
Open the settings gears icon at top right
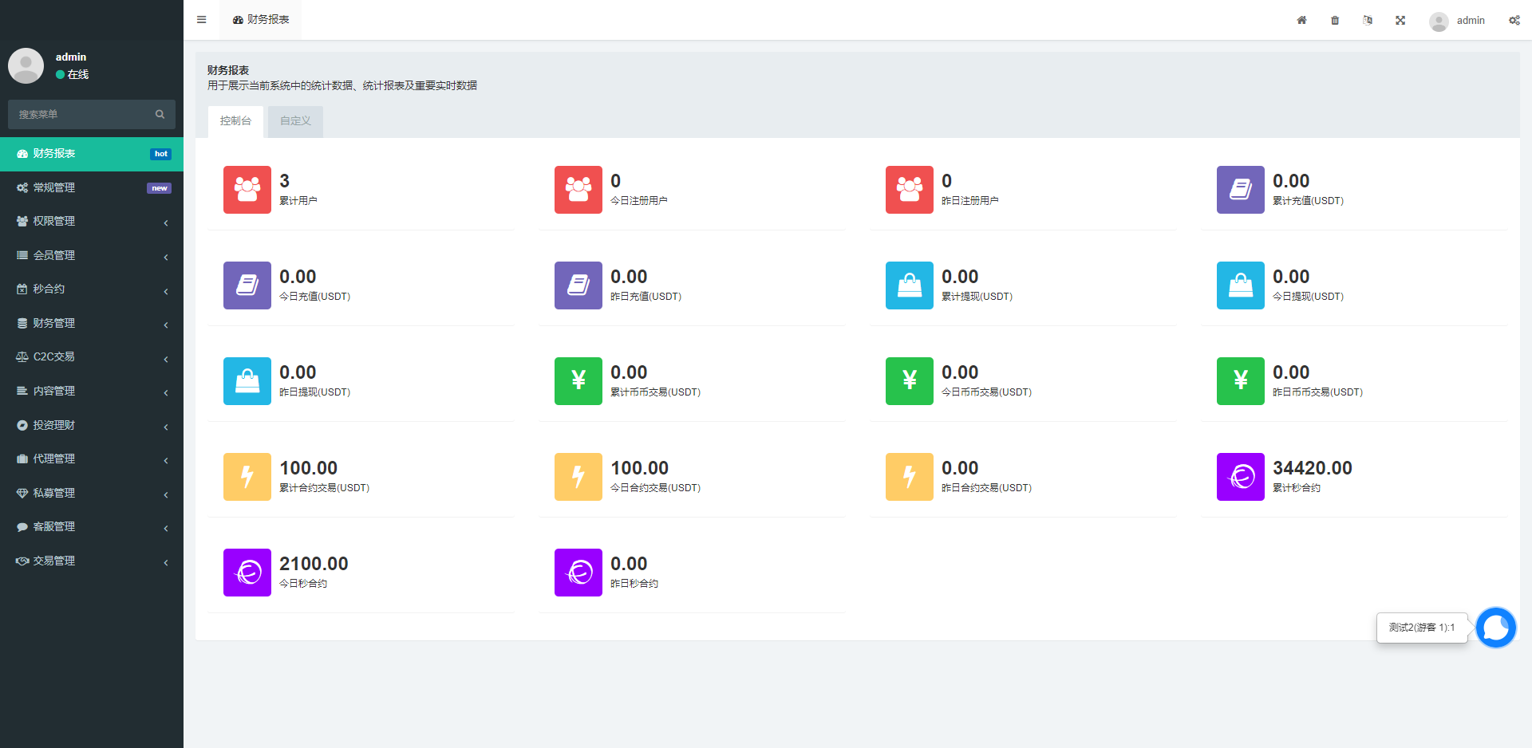click(x=1514, y=20)
